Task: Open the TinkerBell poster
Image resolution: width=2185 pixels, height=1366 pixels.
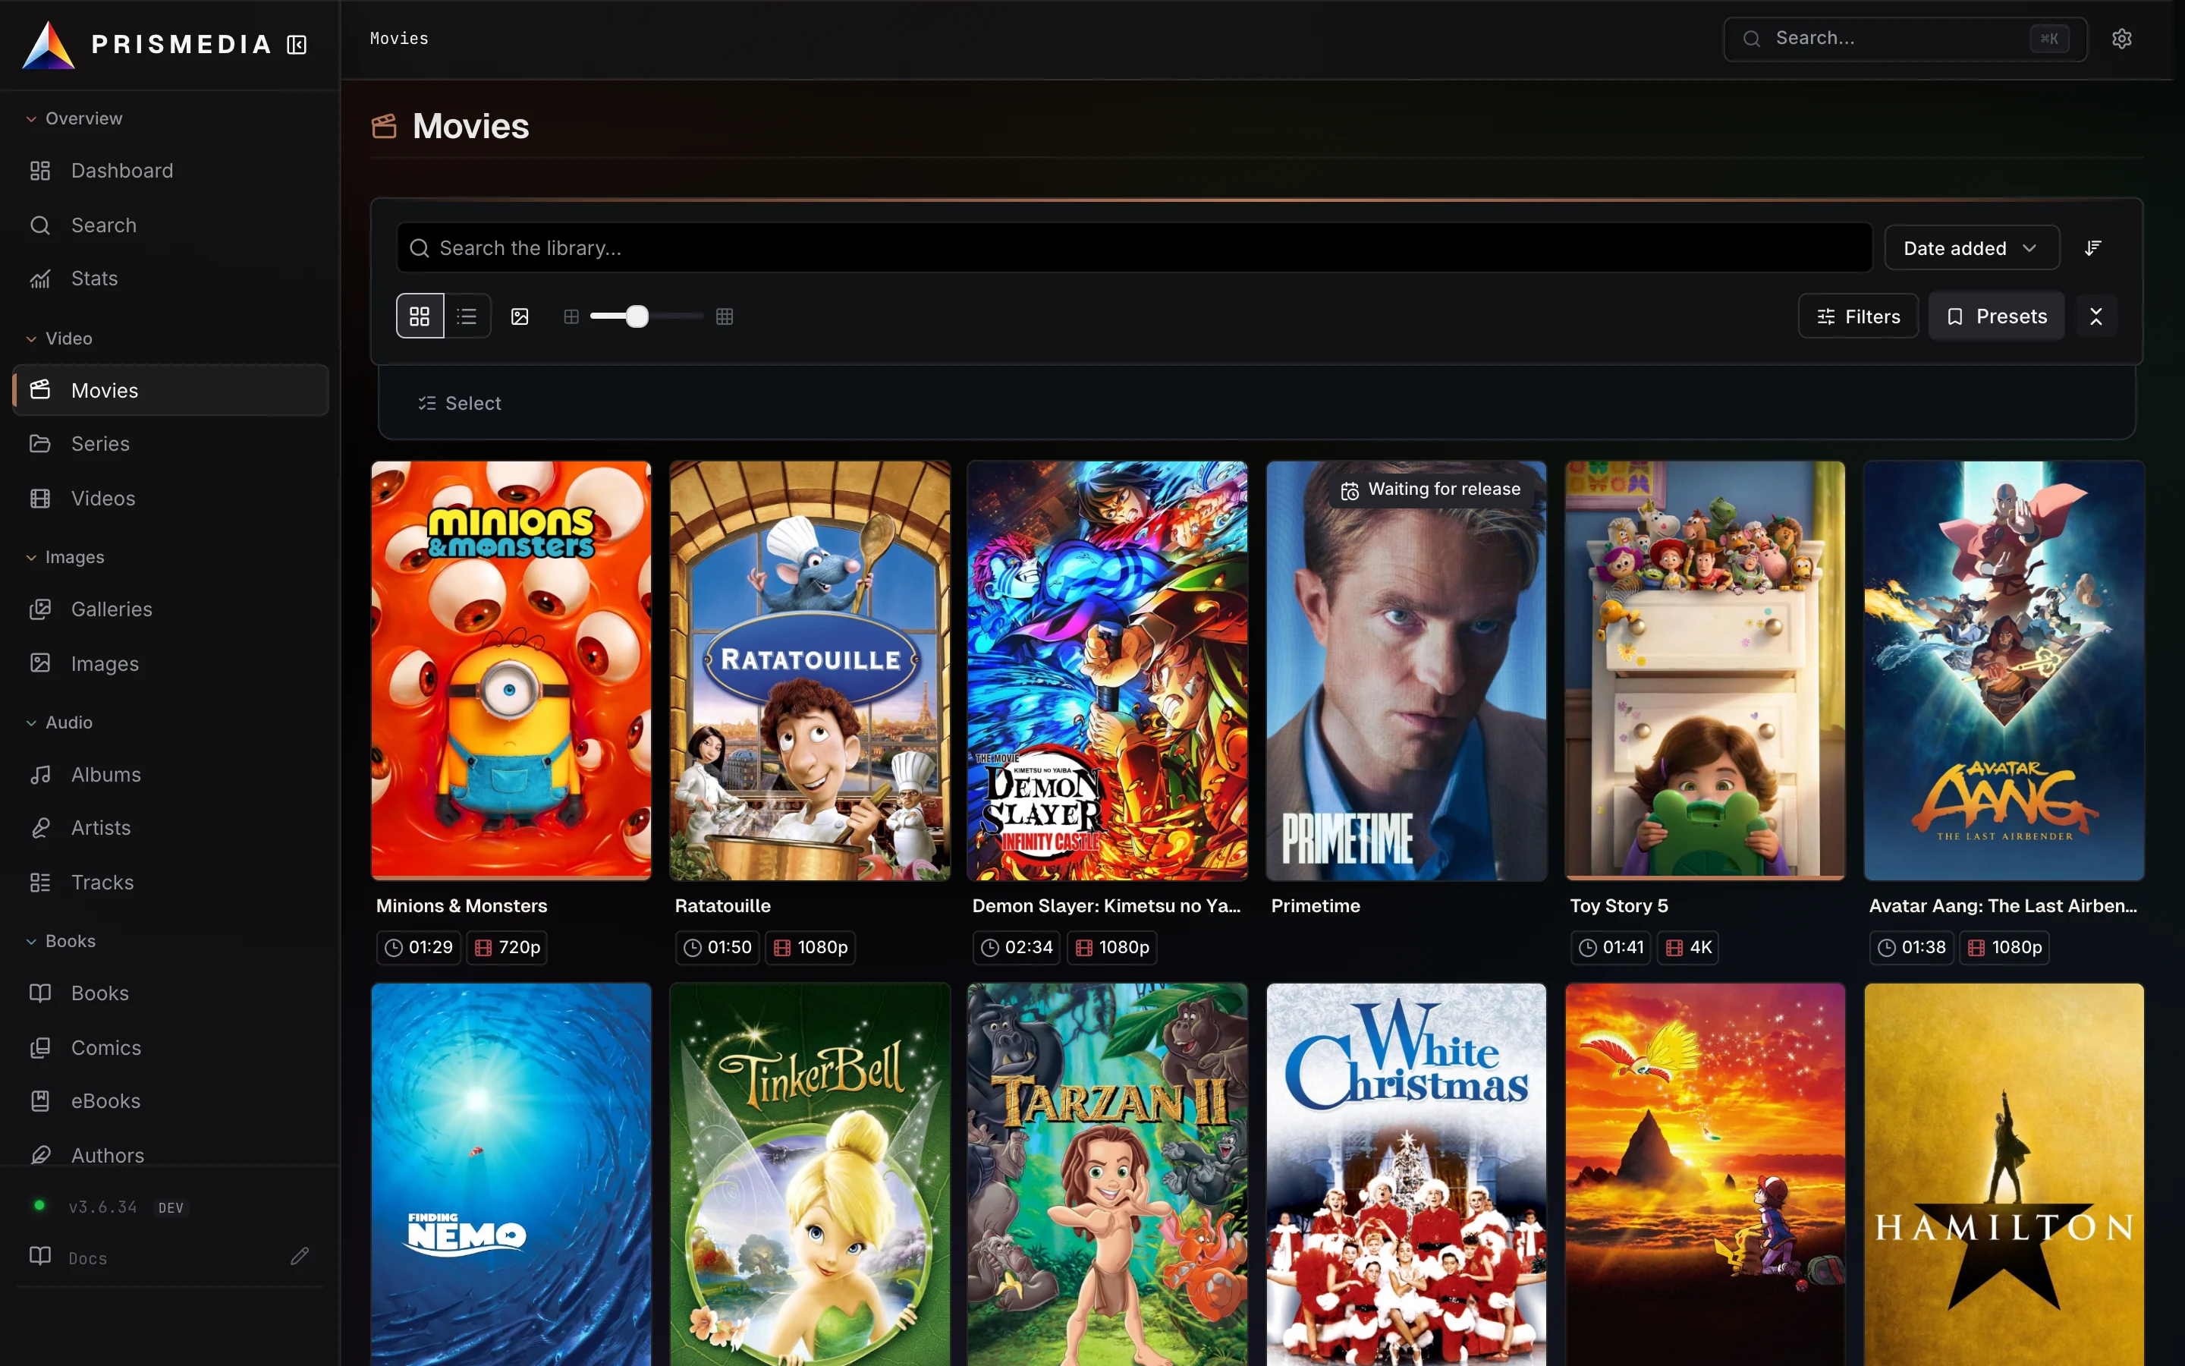Action: tap(810, 1175)
